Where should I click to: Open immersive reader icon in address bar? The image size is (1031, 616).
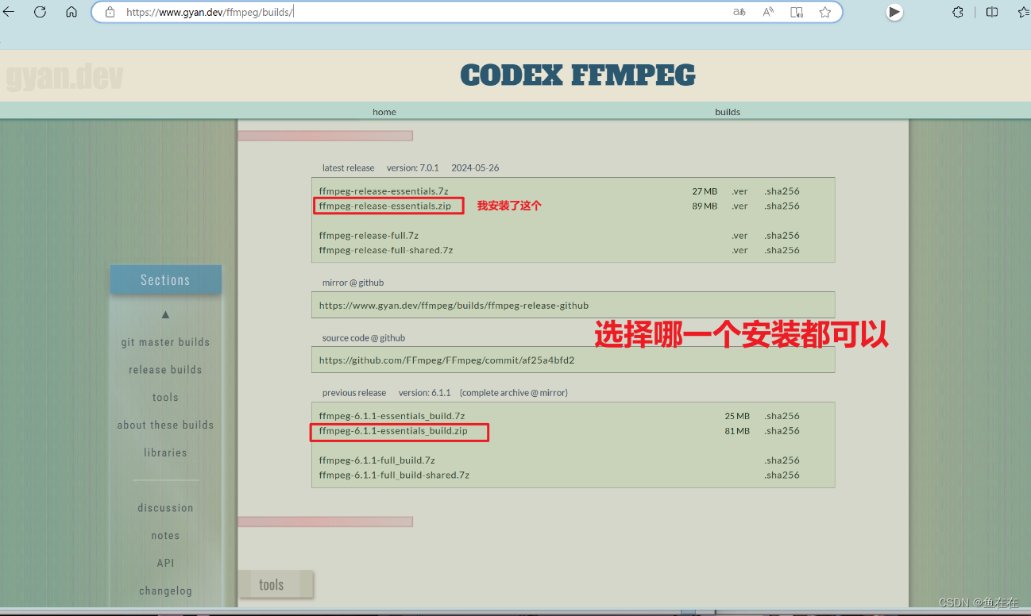[x=797, y=12]
